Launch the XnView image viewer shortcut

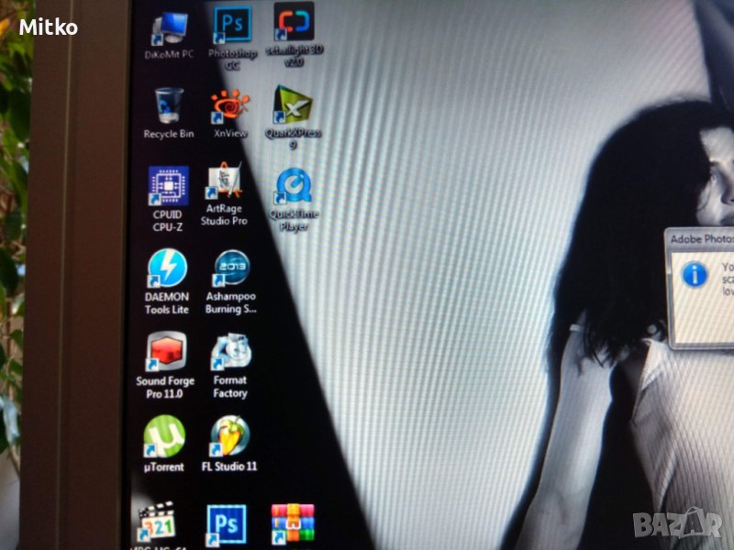point(229,108)
